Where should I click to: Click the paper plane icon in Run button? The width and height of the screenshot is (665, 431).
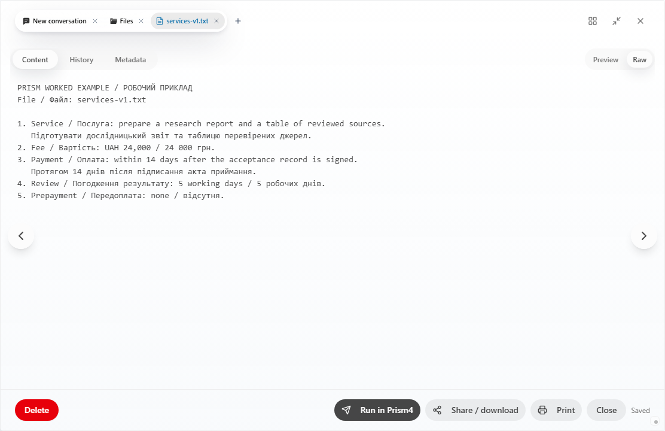coord(346,410)
